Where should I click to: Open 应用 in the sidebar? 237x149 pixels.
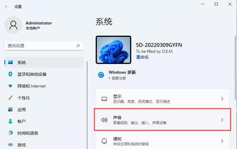(x=44, y=110)
